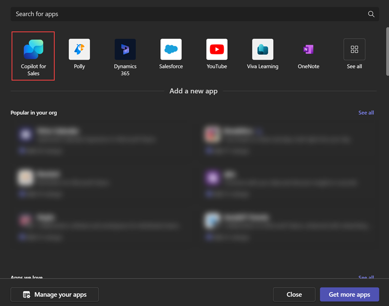Click the vertical scrollbar thumb
This screenshot has height=306, width=389.
tap(387, 51)
